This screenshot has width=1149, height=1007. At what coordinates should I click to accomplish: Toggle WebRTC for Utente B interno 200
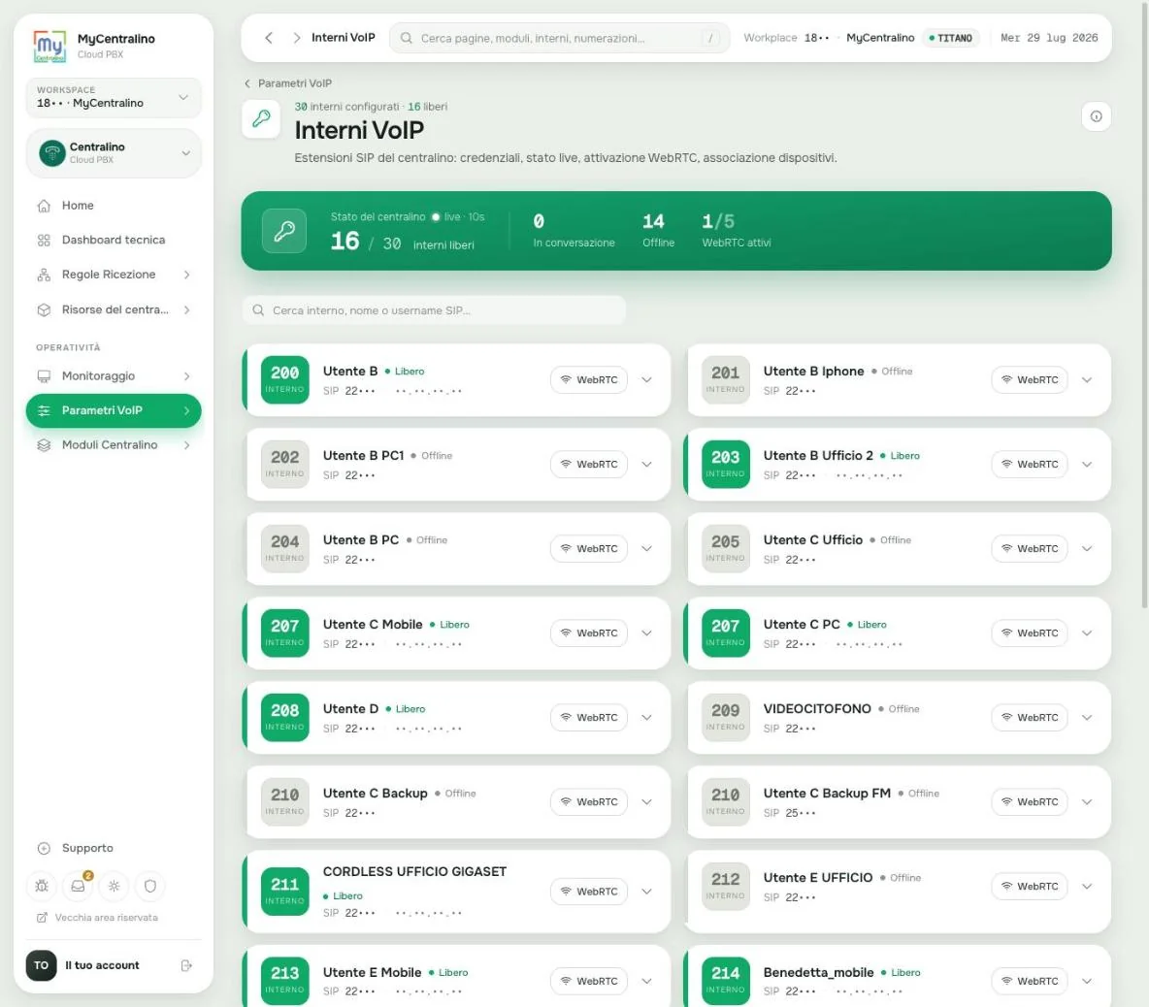(588, 379)
